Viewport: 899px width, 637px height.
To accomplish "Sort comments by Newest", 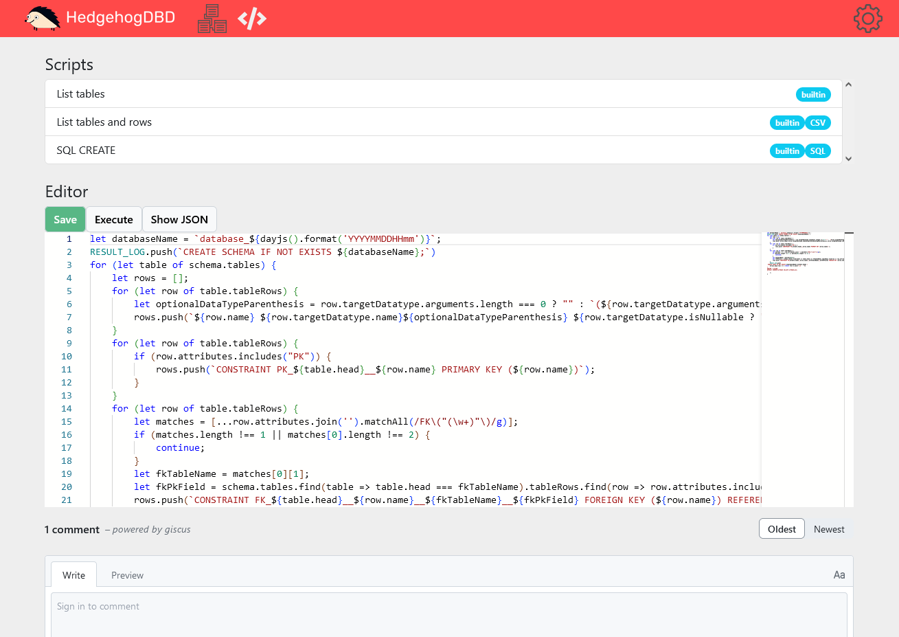I will click(x=829, y=529).
